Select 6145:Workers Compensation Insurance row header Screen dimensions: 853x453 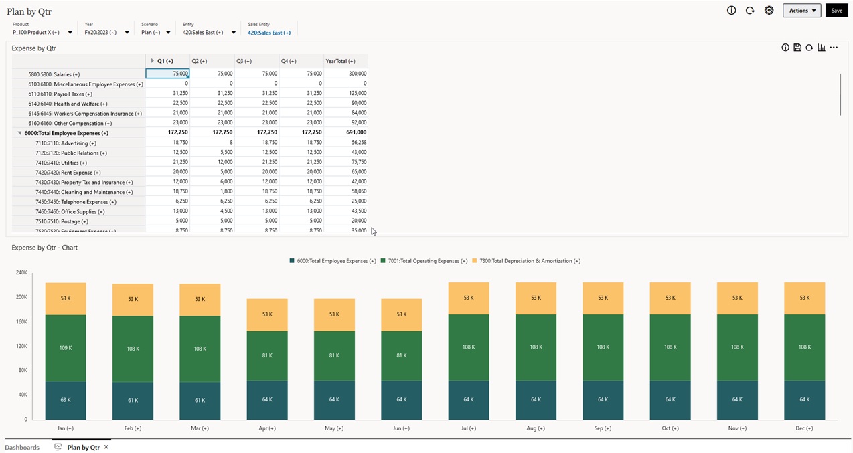(79, 114)
